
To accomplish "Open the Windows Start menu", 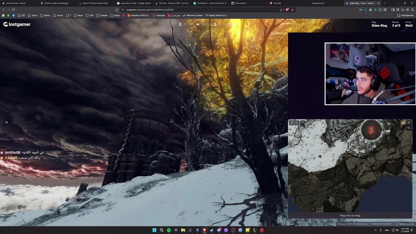I will point(154,230).
